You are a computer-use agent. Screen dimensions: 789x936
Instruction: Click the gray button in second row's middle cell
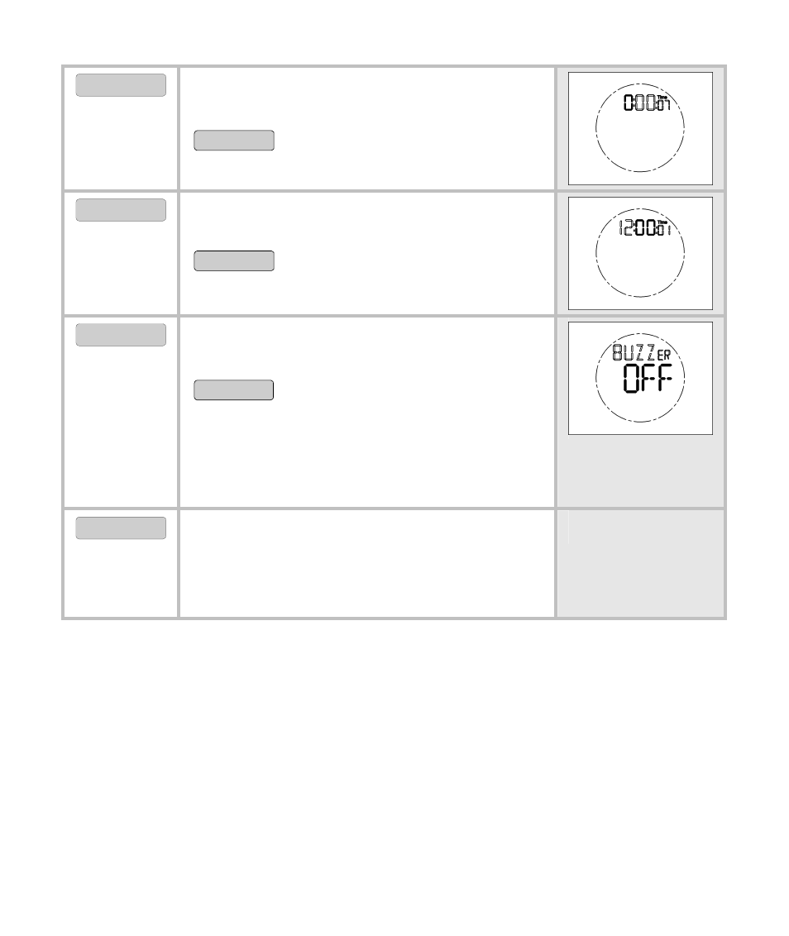point(234,260)
